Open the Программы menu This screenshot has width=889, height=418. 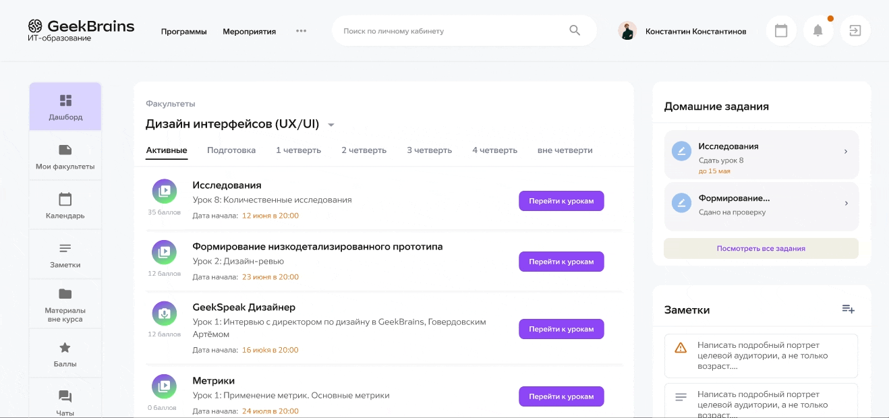(183, 31)
